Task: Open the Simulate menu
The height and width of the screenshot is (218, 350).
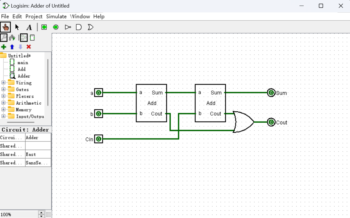Action: point(56,17)
